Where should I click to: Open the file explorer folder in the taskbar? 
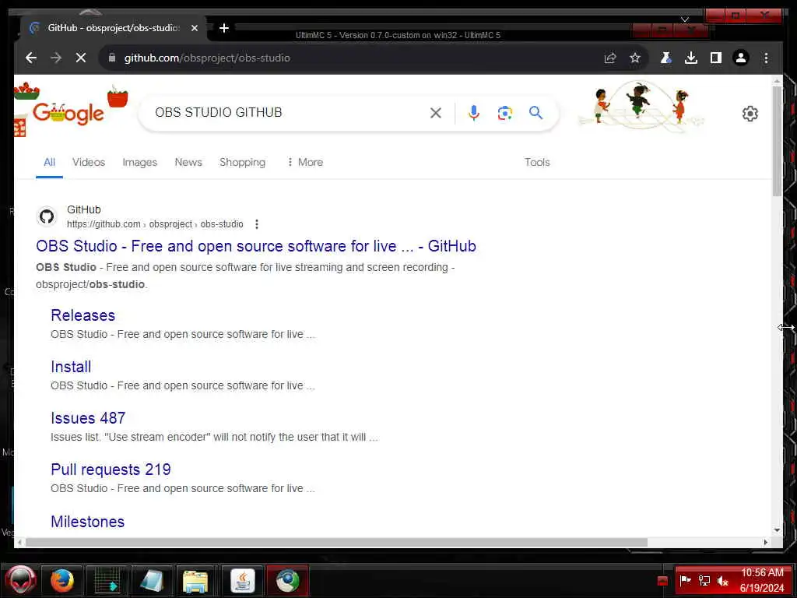point(195,581)
